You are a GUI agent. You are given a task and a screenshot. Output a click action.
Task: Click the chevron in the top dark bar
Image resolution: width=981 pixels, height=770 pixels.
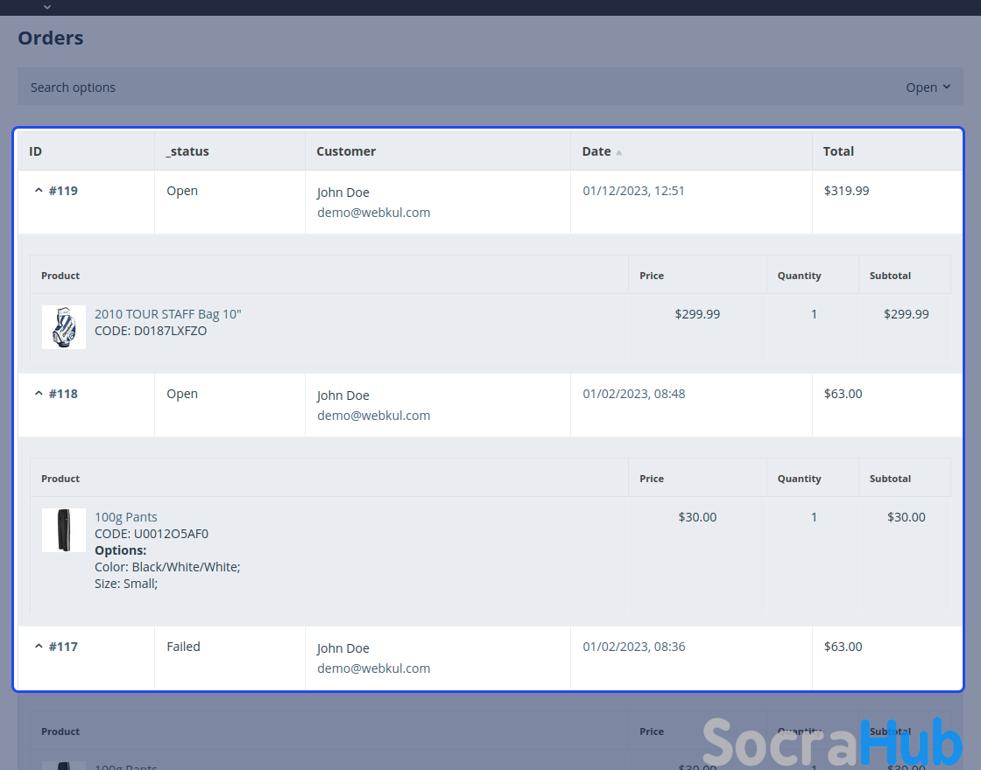point(47,7)
